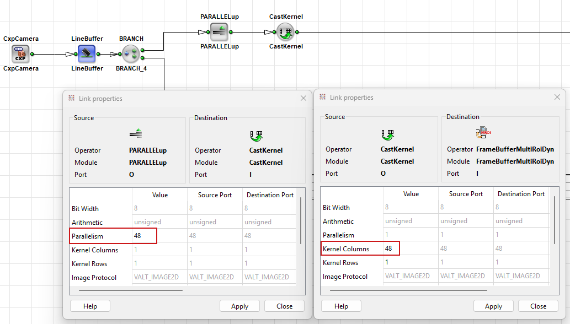This screenshot has height=324, width=570.
Task: Click BRANCH_4 module label on canvas
Action: [131, 68]
